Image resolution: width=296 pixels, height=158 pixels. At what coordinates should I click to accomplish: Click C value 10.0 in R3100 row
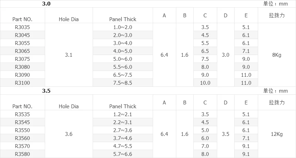click(x=205, y=83)
